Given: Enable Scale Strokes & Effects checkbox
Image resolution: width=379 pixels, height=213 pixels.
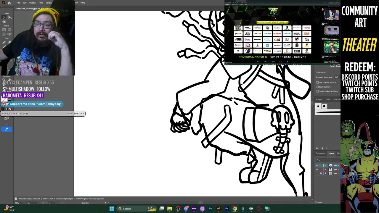Looking at the screenshot, I should [x=317, y=91].
